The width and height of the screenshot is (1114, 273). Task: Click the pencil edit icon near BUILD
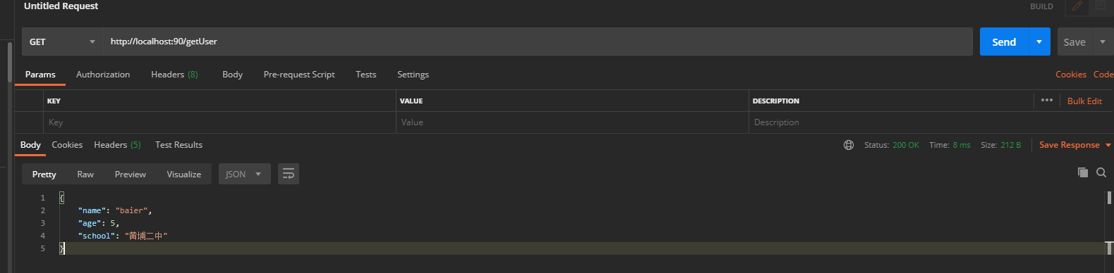click(x=1077, y=6)
